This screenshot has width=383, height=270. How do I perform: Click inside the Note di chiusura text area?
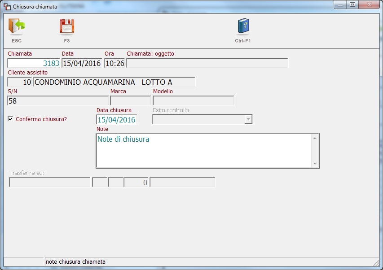pyautogui.click(x=204, y=151)
